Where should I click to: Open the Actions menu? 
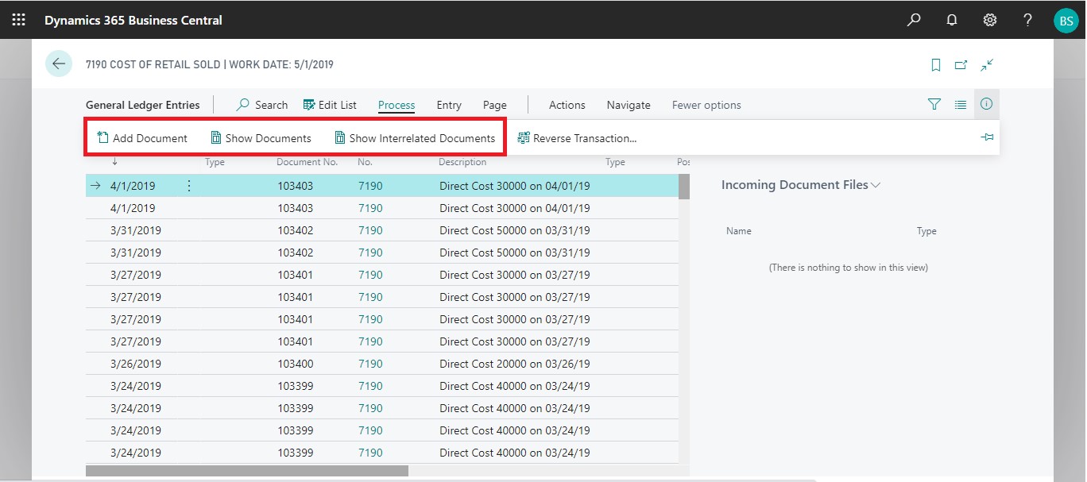(x=567, y=105)
